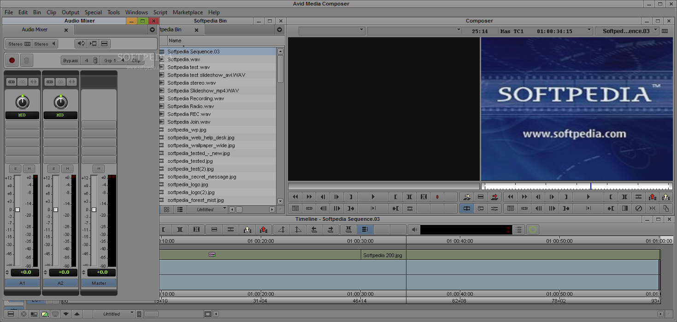This screenshot has width=677, height=322.
Task: Click the Gang button under record monitor
Action: (524, 208)
